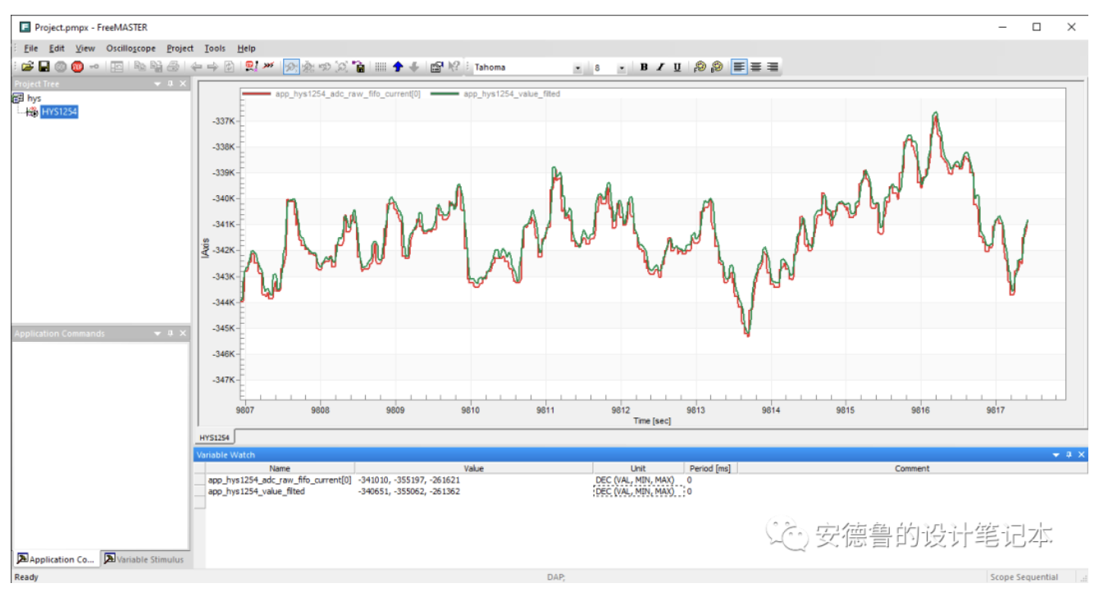Click the Scope Sequential status bar entry
The image size is (1099, 597).
click(1024, 576)
